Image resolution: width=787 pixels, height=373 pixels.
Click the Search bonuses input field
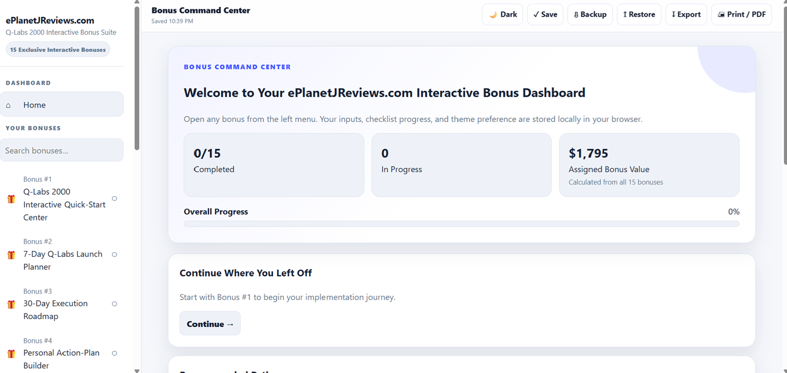[x=62, y=150]
